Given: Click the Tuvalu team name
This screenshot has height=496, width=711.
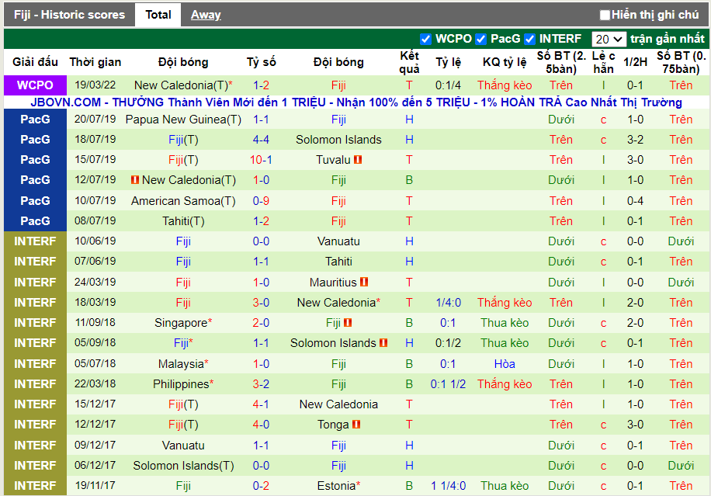Looking at the screenshot, I should coord(333,160).
